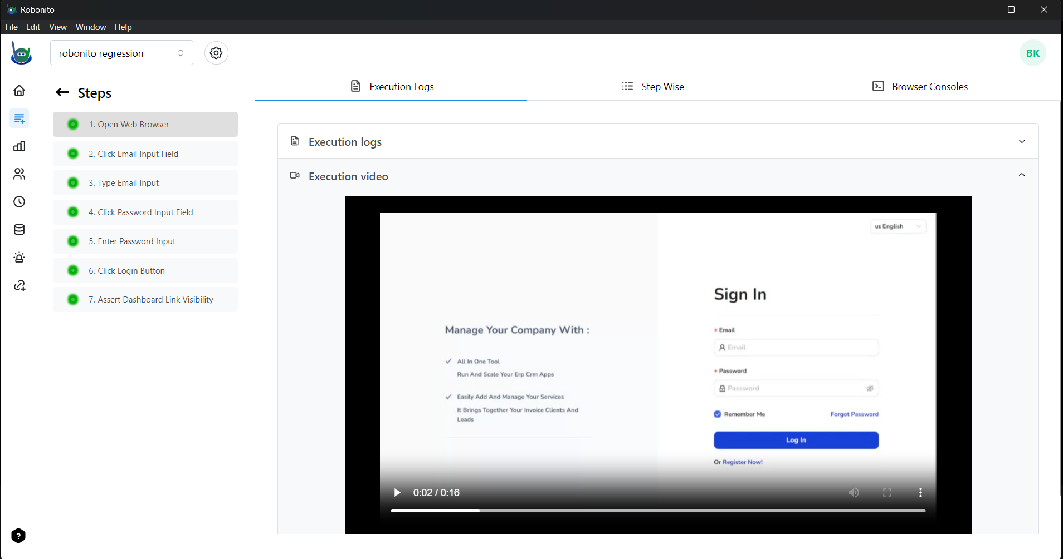Image resolution: width=1063 pixels, height=559 pixels.
Task: Open the link integration sidebar icon
Action: [x=19, y=285]
